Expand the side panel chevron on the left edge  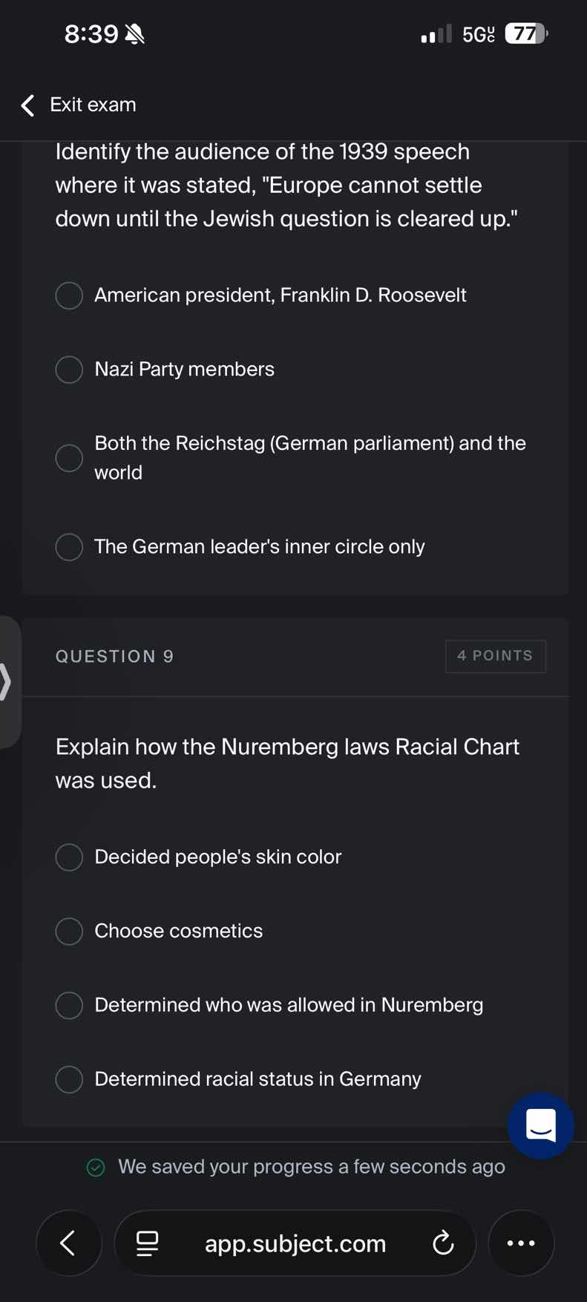(x=6, y=680)
